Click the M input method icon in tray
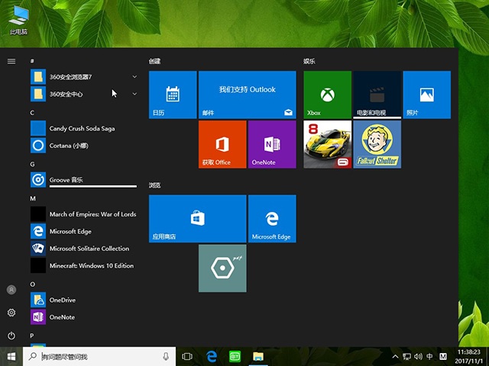 443,356
